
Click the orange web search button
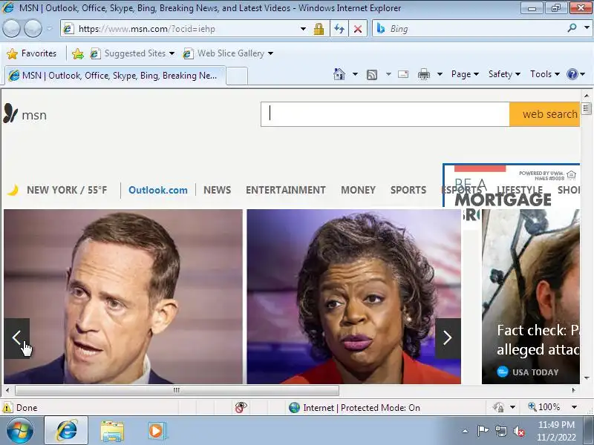[544, 114]
